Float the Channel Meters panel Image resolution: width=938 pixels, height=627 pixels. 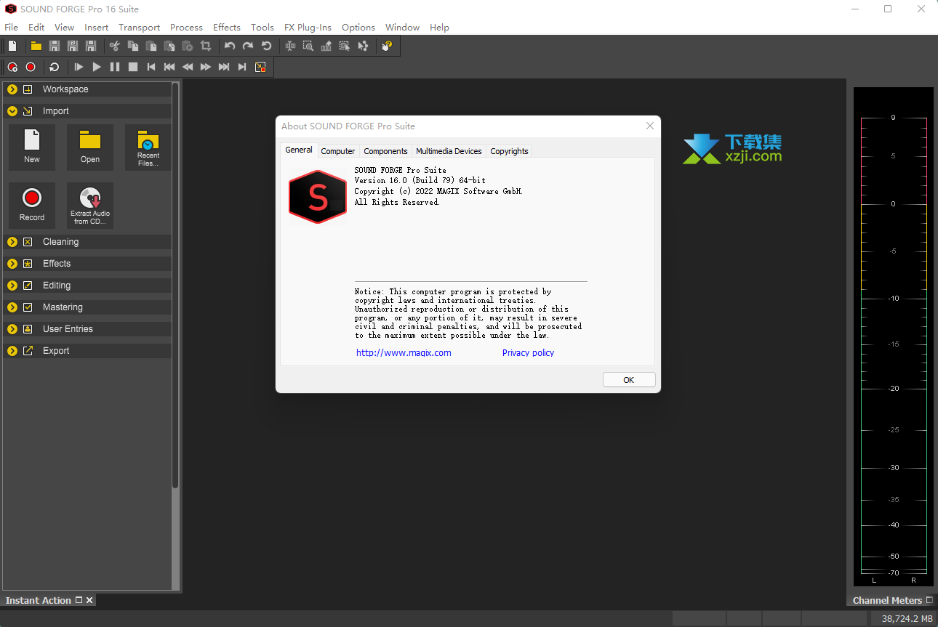(x=929, y=600)
